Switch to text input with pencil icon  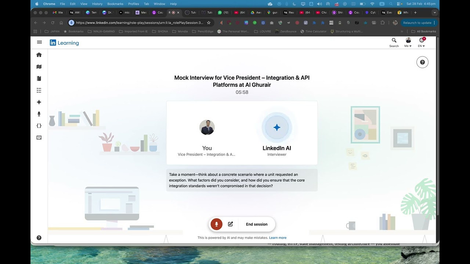230,224
